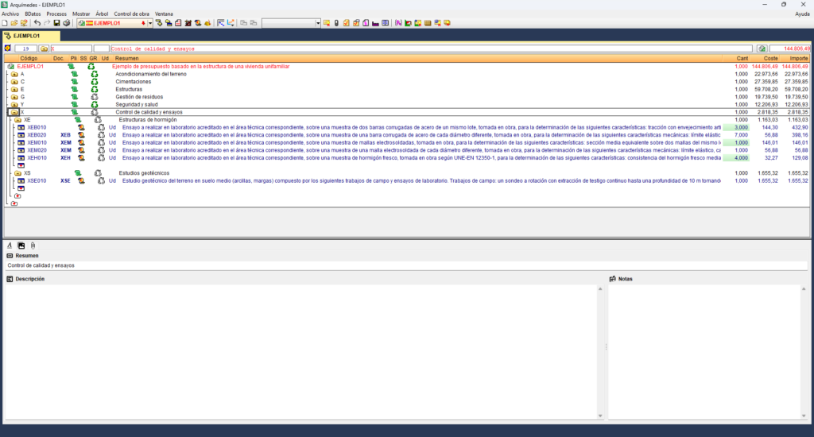Click the Notas scrollbar up arrow

(804, 288)
